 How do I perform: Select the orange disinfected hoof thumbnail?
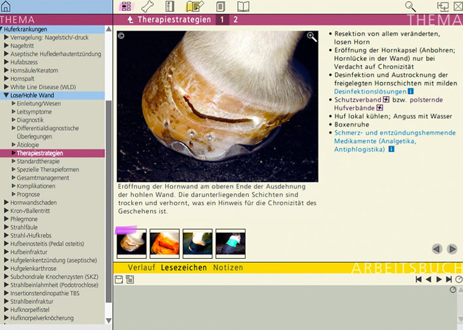[165, 244]
